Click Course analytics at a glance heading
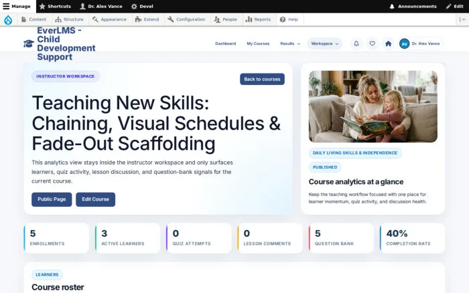This screenshot has height=293, width=469. click(356, 182)
